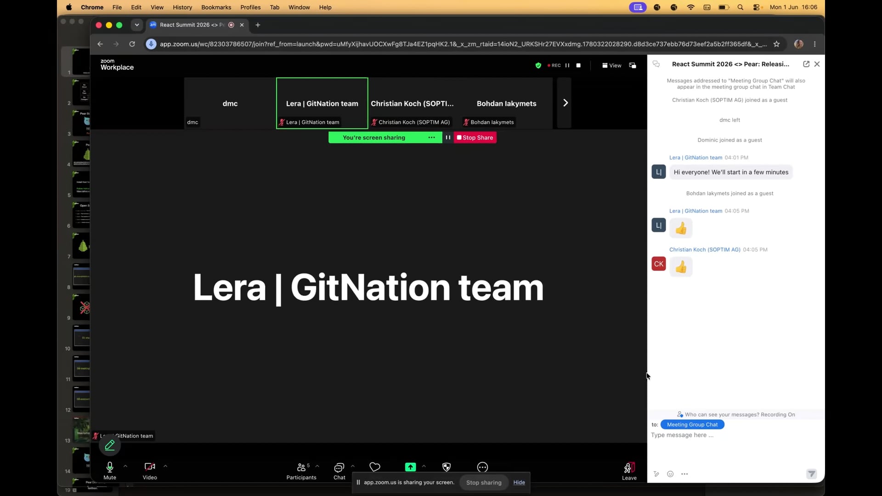The width and height of the screenshot is (882, 496).
Task: Click the annotation pencil button
Action: point(110,445)
